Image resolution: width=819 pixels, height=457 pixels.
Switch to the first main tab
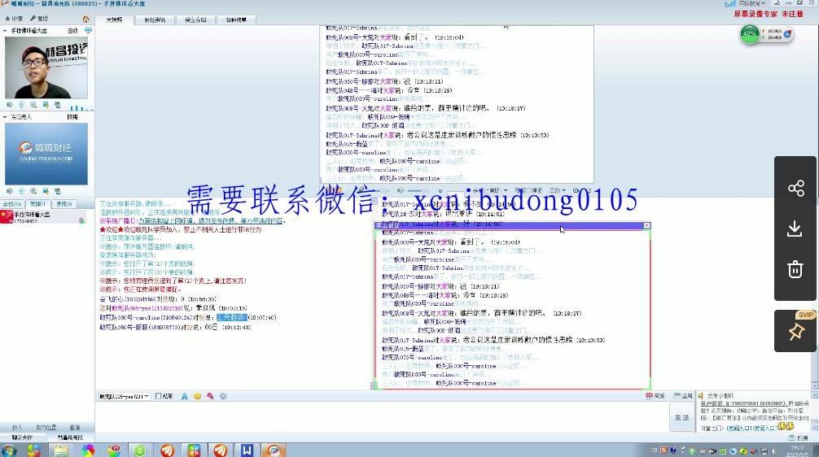click(114, 20)
